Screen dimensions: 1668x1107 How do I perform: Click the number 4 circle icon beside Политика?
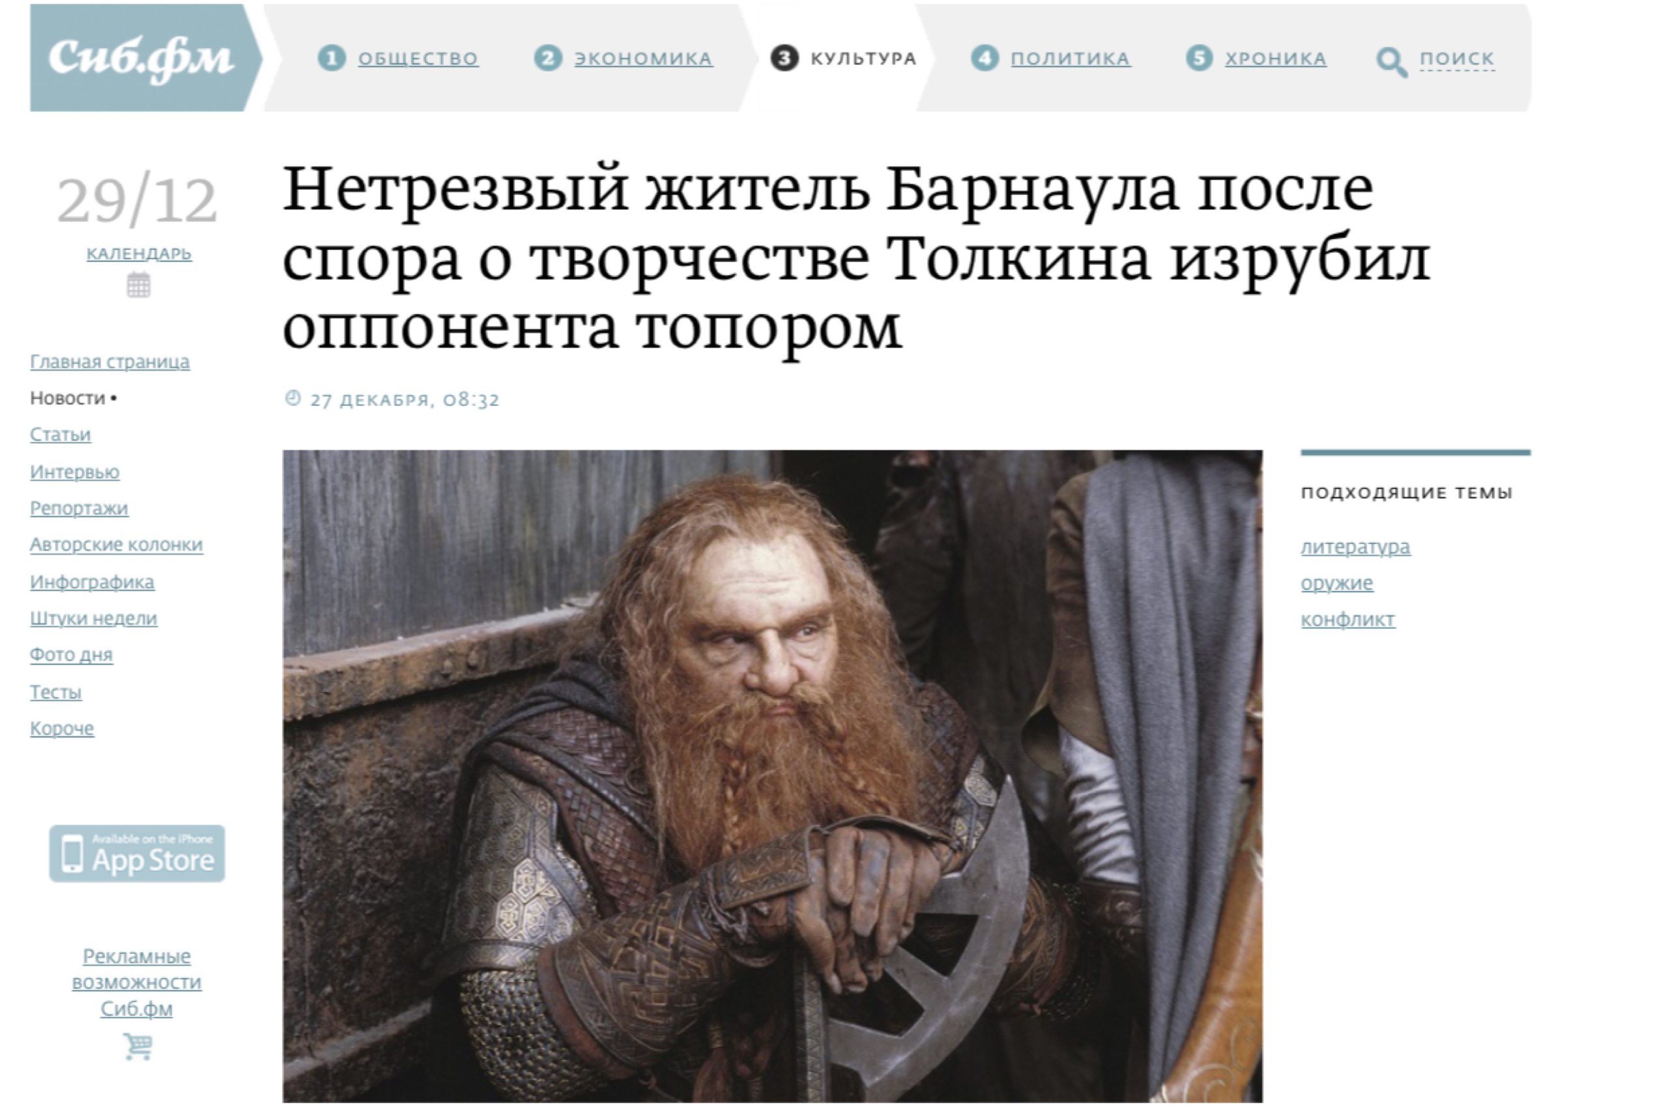tap(985, 58)
